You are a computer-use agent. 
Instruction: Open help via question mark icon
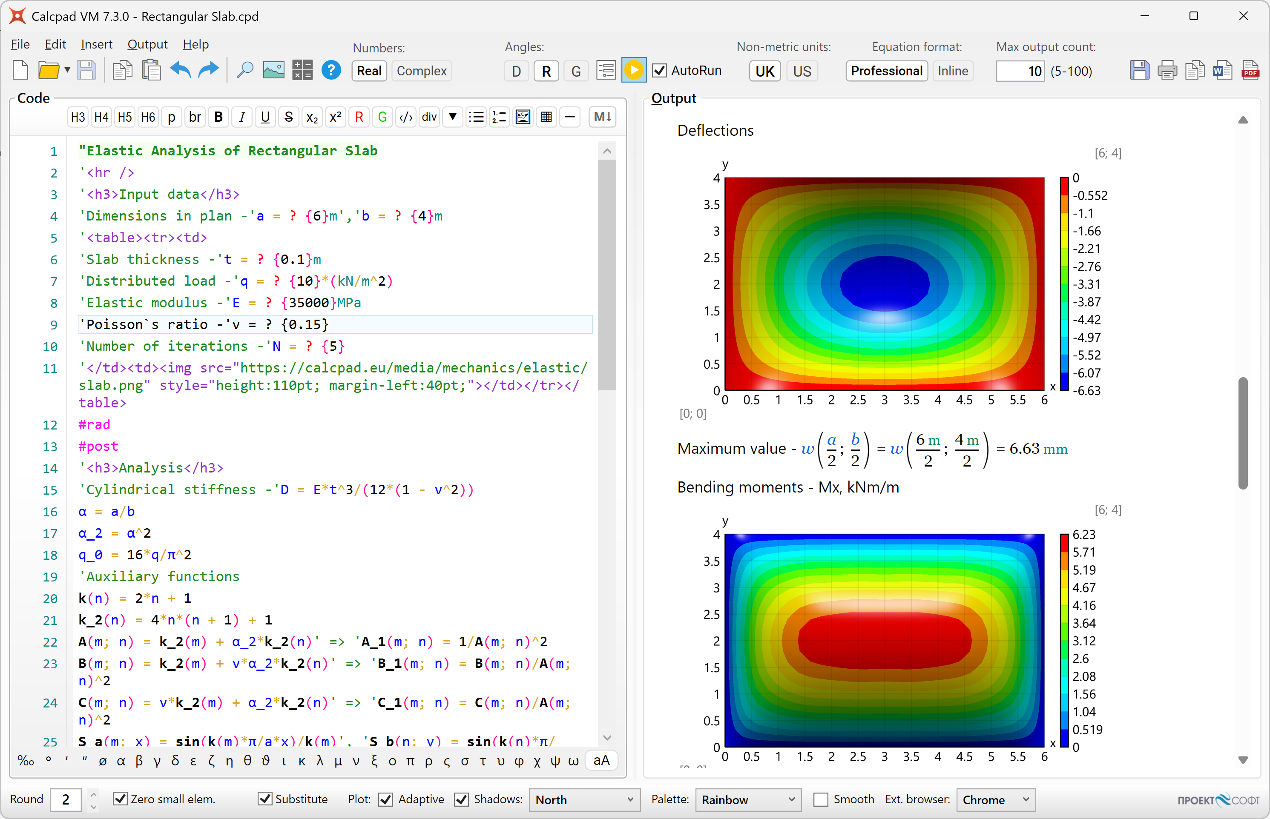tap(331, 70)
